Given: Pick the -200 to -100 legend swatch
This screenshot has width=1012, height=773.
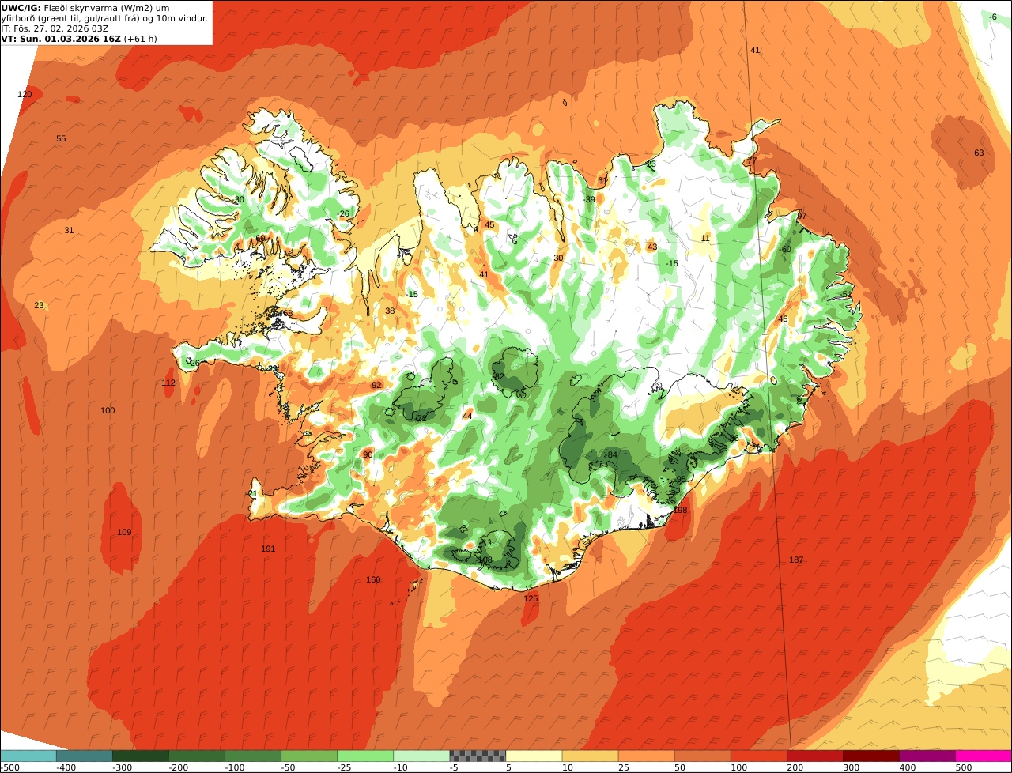Looking at the screenshot, I should (x=197, y=756).
